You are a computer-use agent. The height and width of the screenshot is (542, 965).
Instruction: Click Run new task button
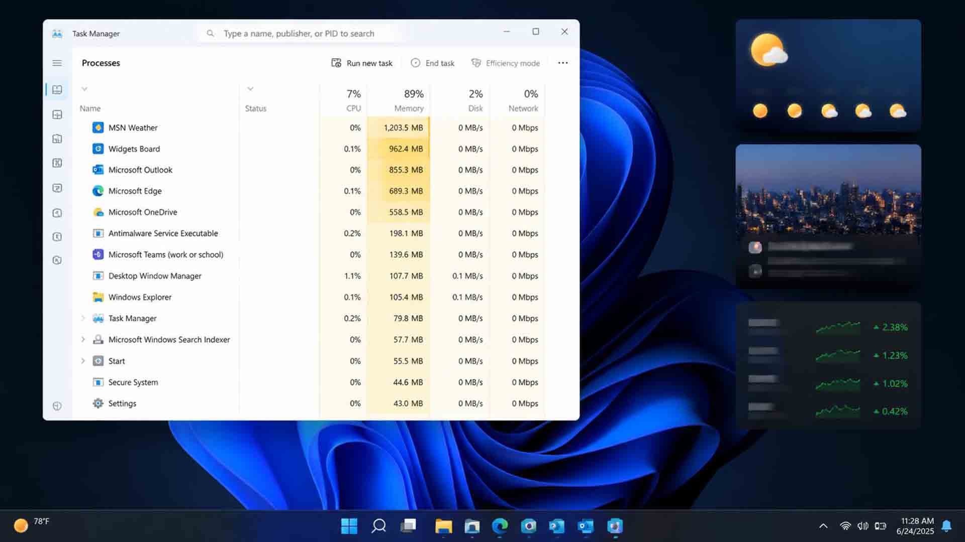coord(362,63)
